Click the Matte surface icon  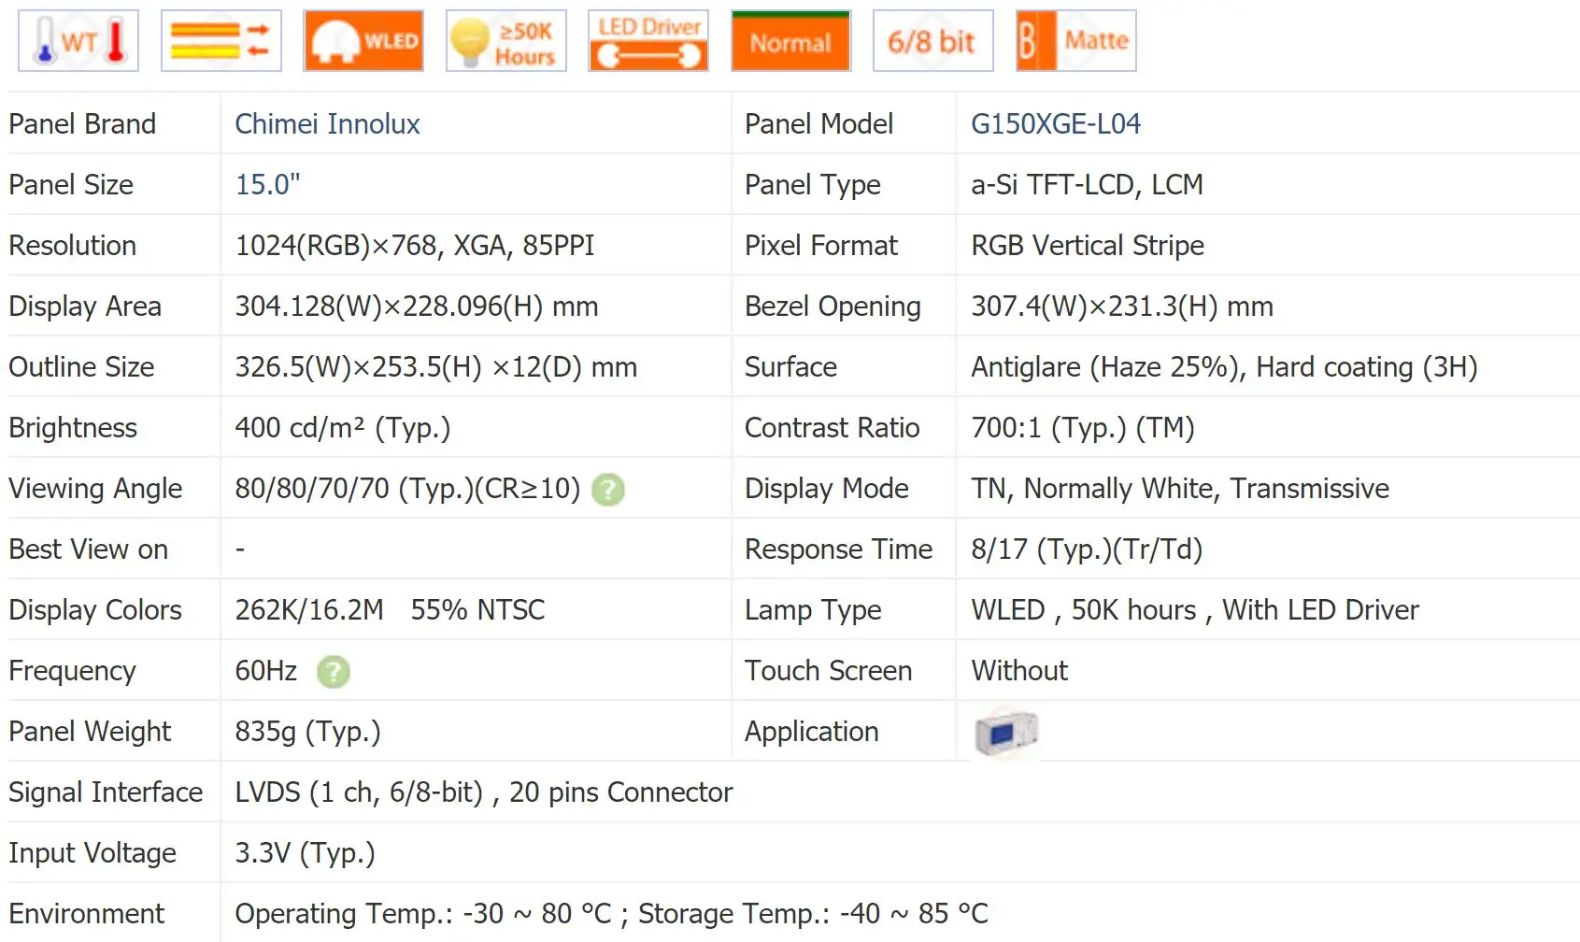(x=1076, y=41)
